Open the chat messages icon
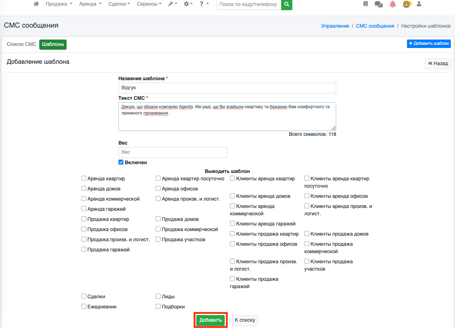Screen dimensions: 455x328 379,4
